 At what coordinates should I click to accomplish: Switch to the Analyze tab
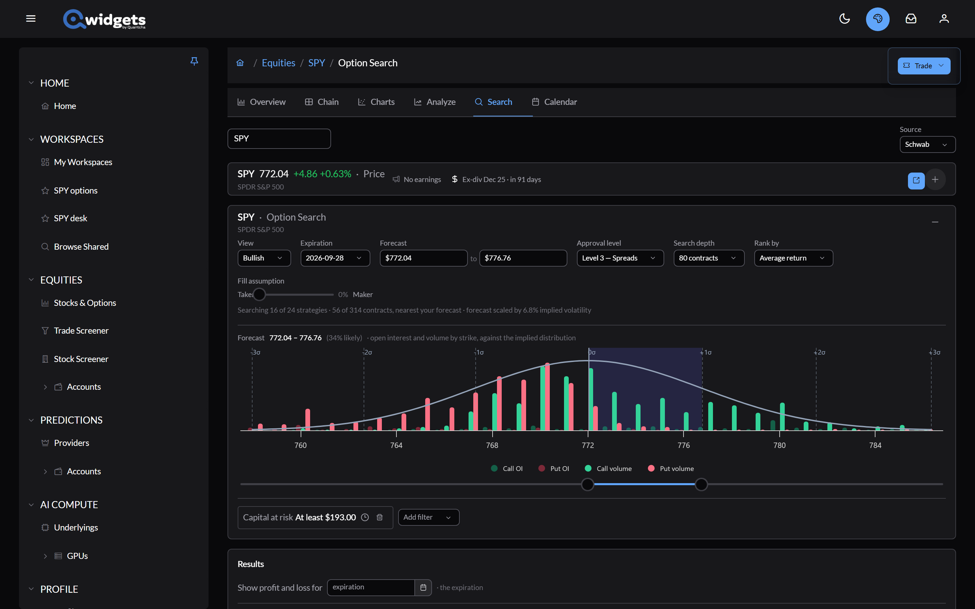435,102
